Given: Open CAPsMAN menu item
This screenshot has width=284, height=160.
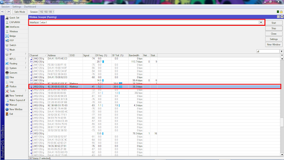Looking at the screenshot, I should click(x=15, y=22).
